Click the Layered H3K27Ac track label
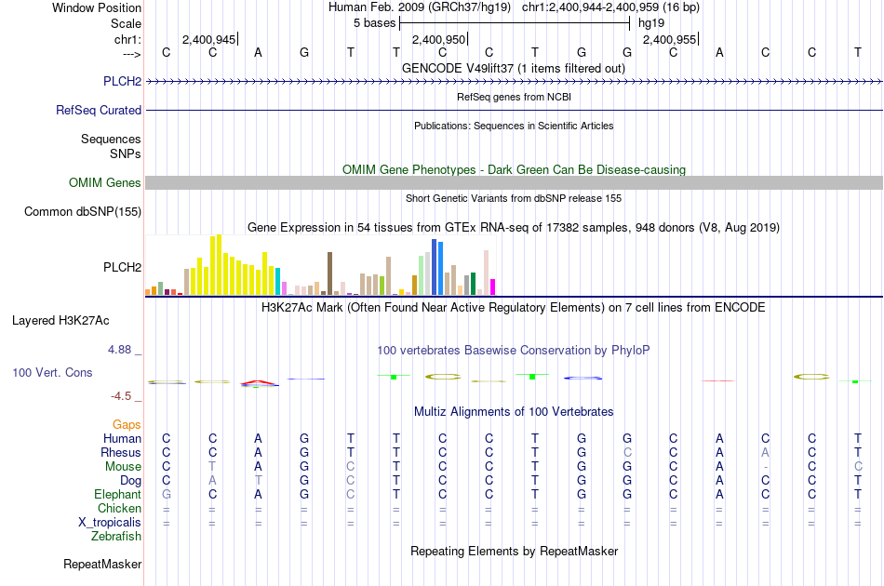884x586 pixels. pyautogui.click(x=60, y=321)
